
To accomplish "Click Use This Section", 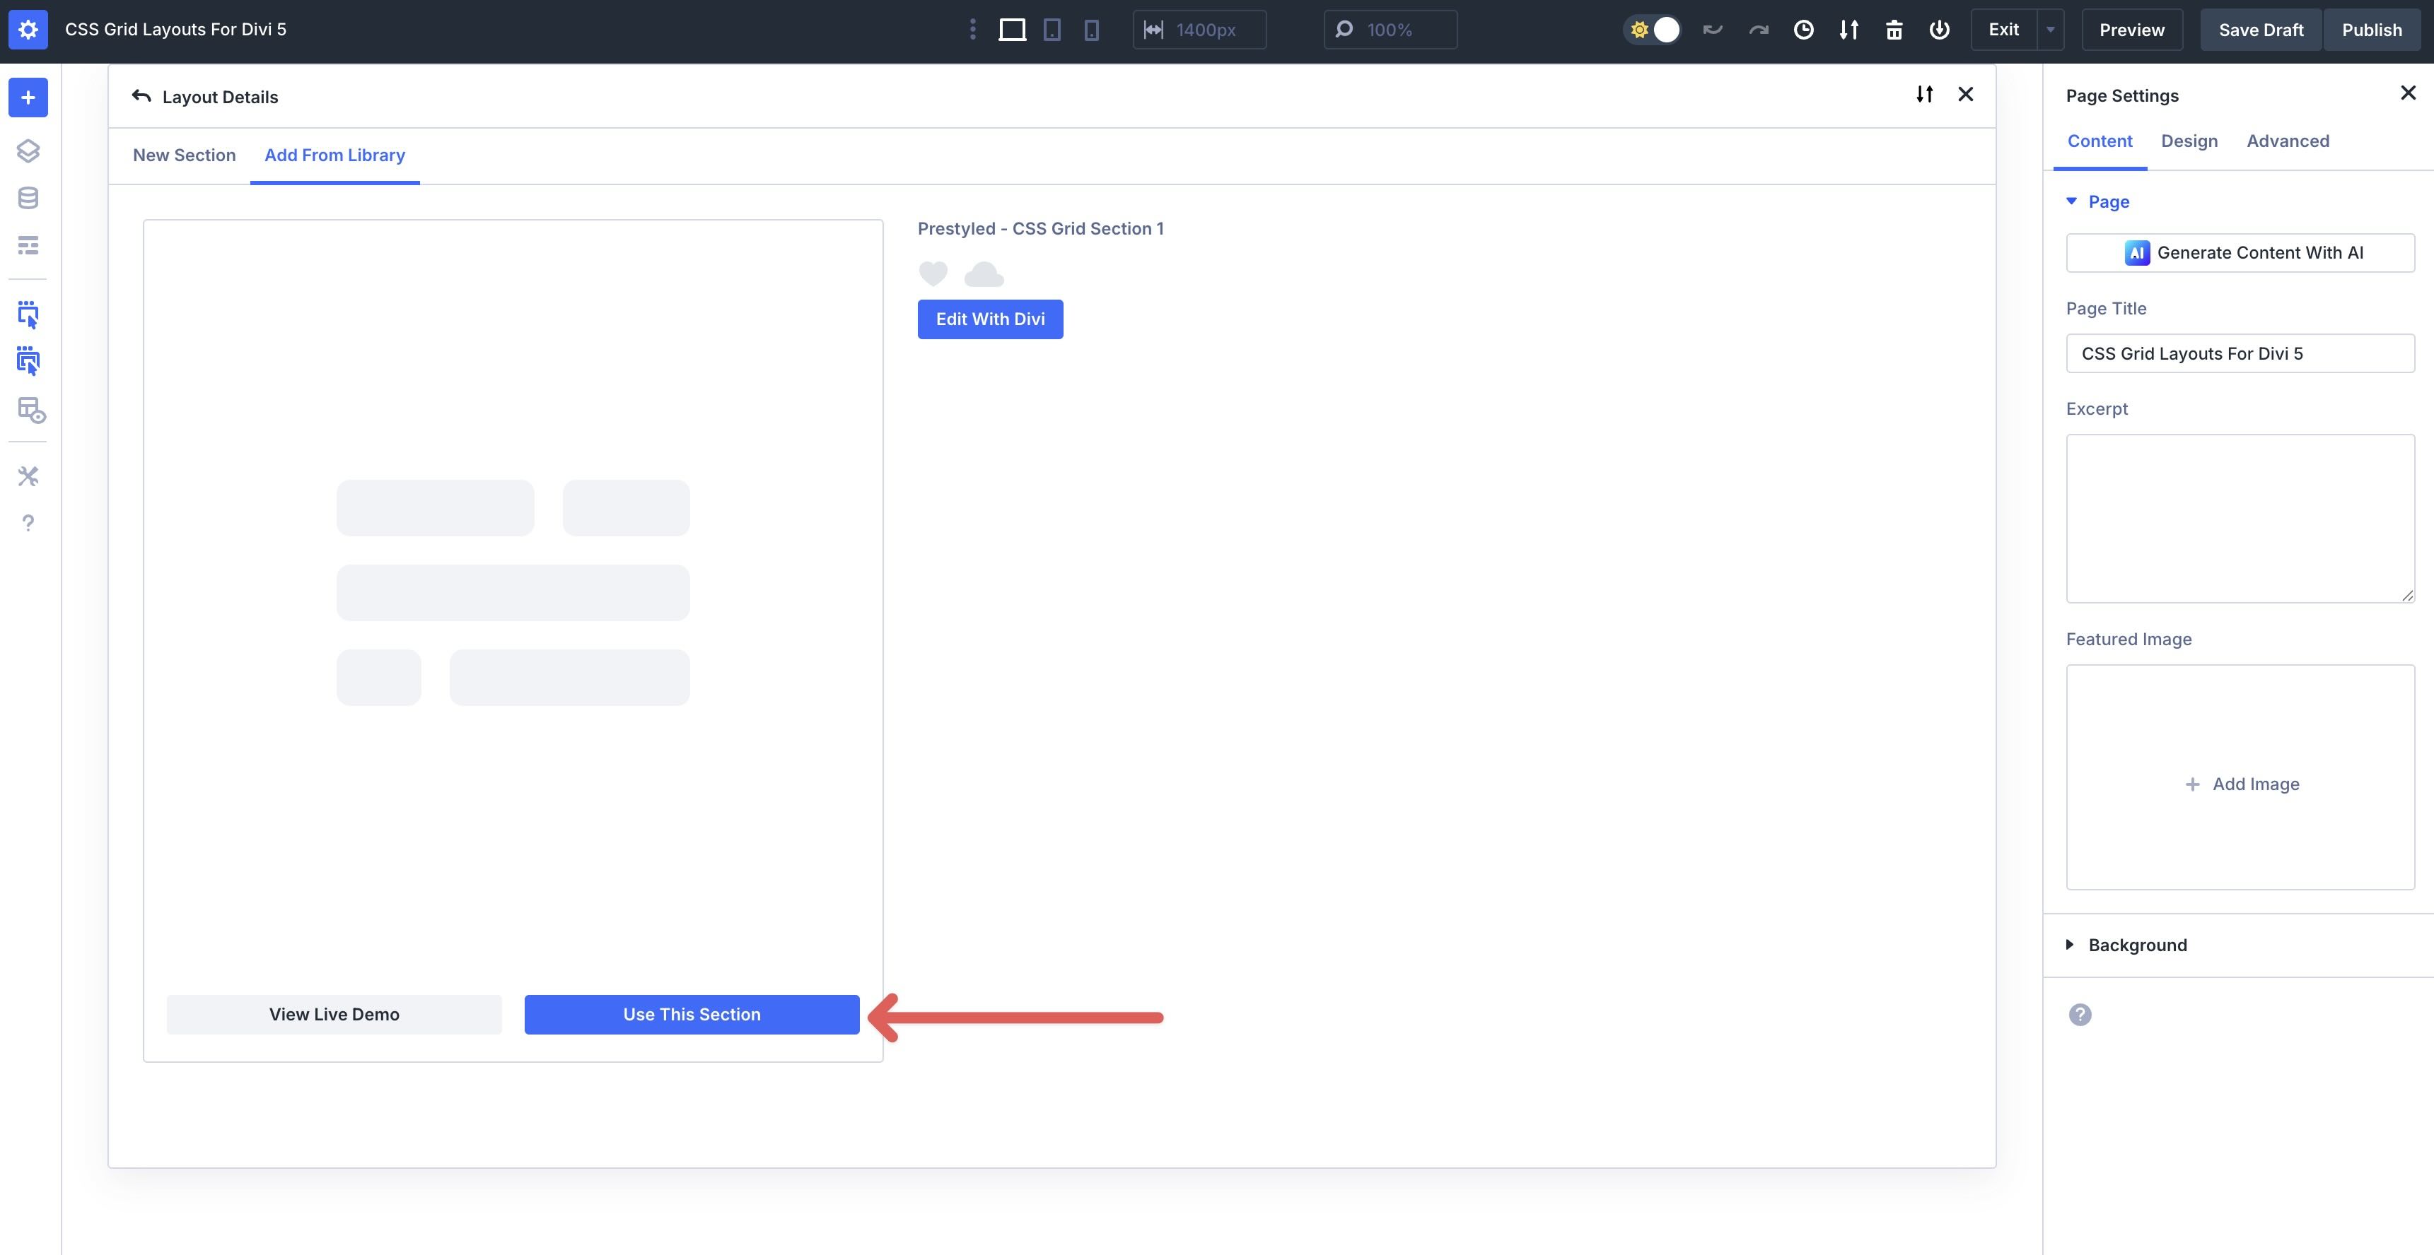I will coord(691,1014).
